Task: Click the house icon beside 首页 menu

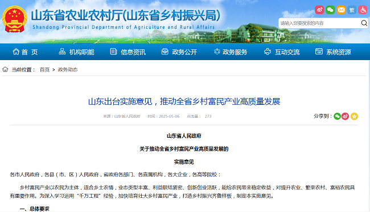Action: (16, 52)
